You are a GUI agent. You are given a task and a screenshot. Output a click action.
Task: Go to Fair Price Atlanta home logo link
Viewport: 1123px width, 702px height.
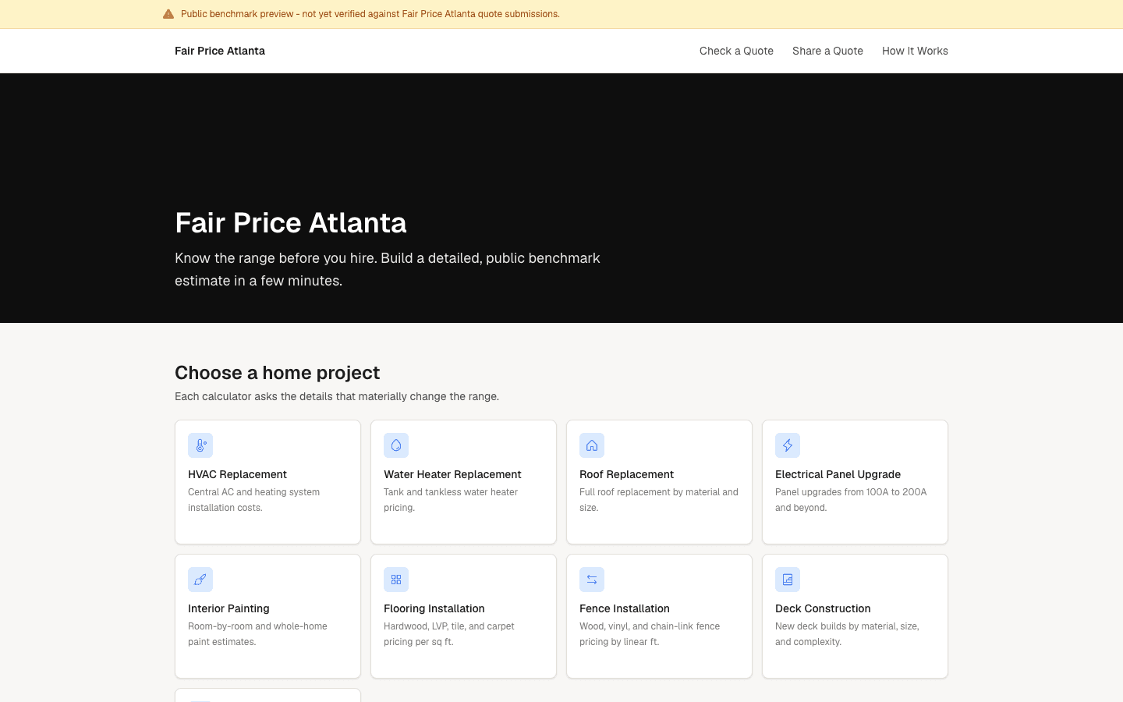point(220,51)
